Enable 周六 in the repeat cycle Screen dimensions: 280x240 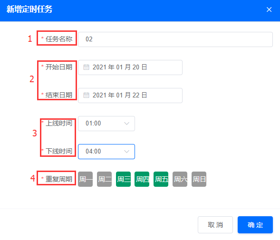(x=180, y=179)
